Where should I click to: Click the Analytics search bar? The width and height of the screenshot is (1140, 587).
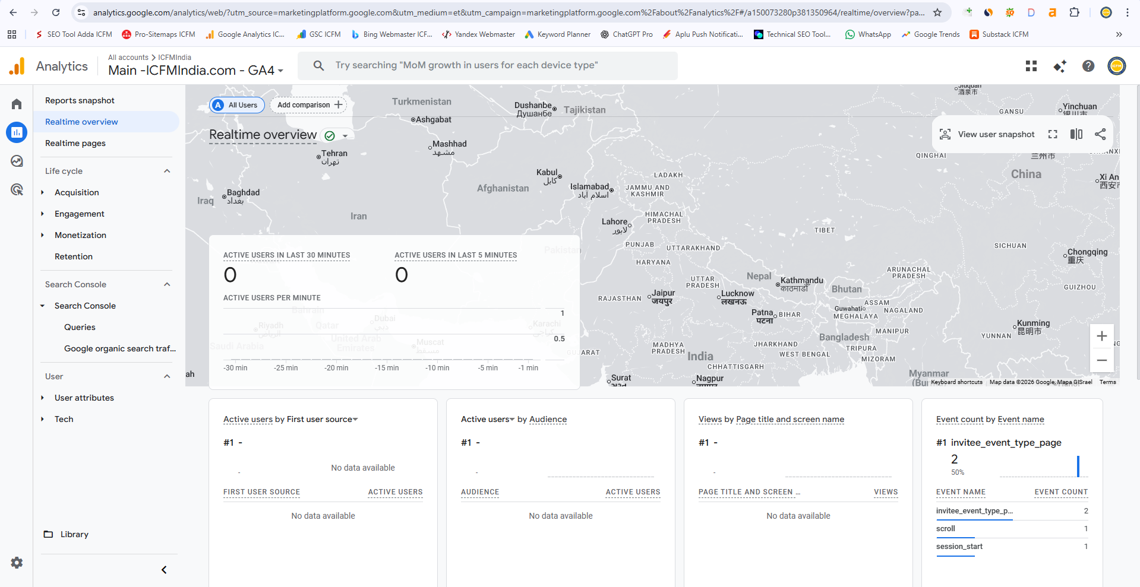pyautogui.click(x=487, y=65)
